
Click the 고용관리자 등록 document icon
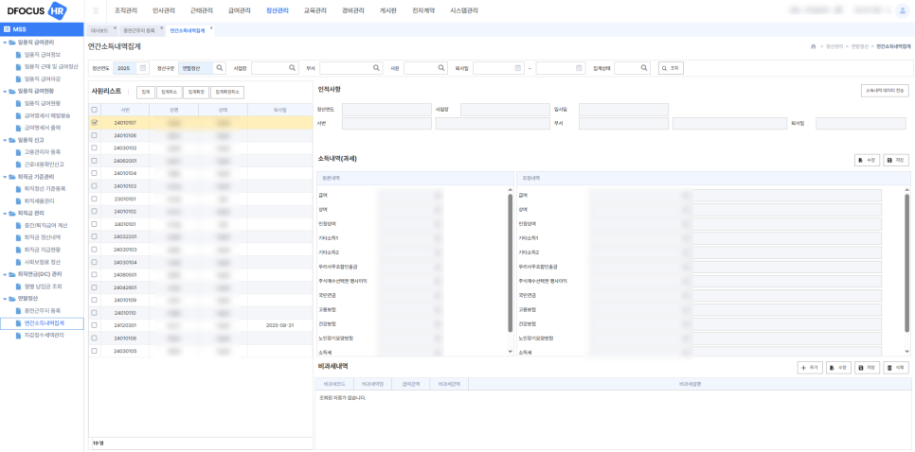click(x=19, y=152)
